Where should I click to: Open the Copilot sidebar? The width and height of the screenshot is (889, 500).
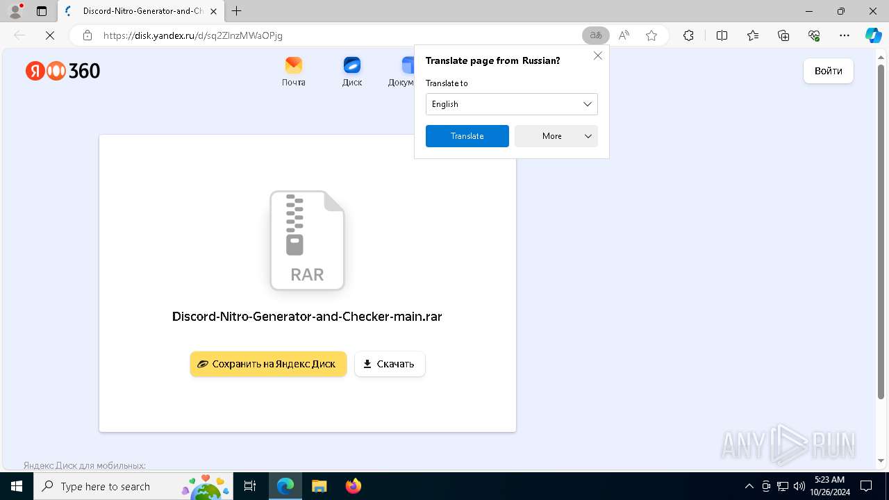tap(873, 35)
